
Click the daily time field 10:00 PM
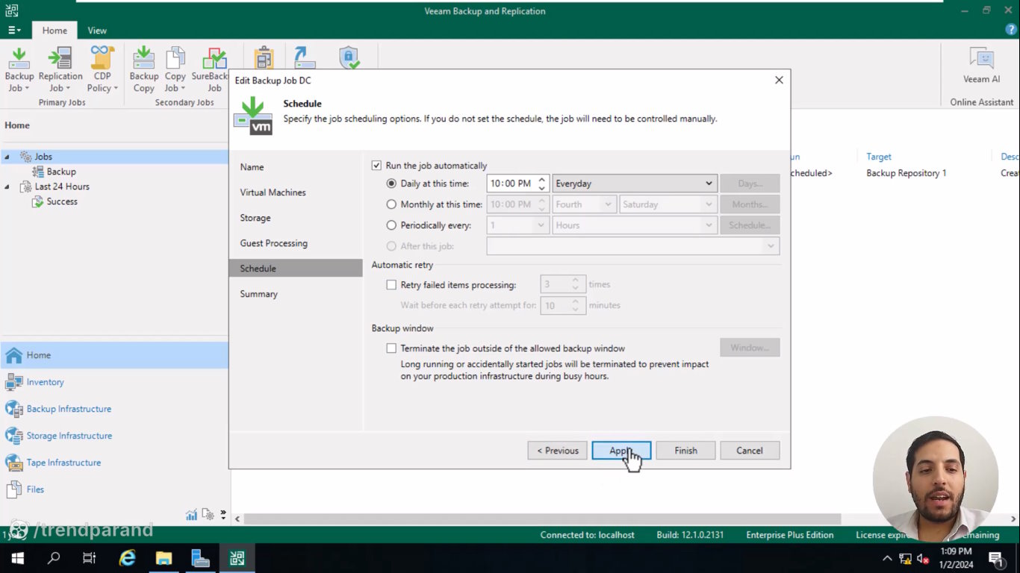511,184
